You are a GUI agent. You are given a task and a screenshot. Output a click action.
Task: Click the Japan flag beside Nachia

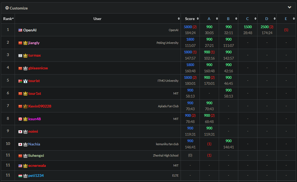tap(20, 144)
